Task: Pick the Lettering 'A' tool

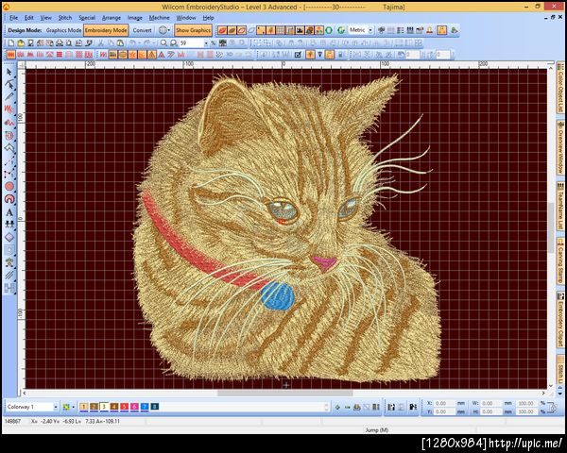Action: click(x=9, y=212)
